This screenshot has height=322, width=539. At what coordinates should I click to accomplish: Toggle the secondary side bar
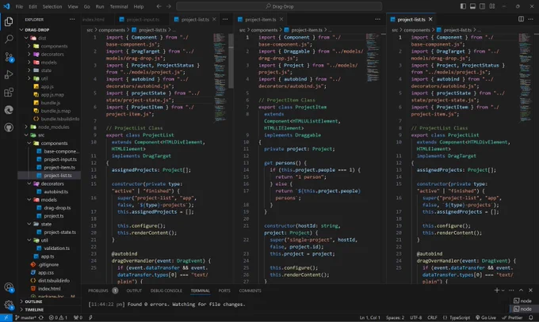tap(482, 6)
